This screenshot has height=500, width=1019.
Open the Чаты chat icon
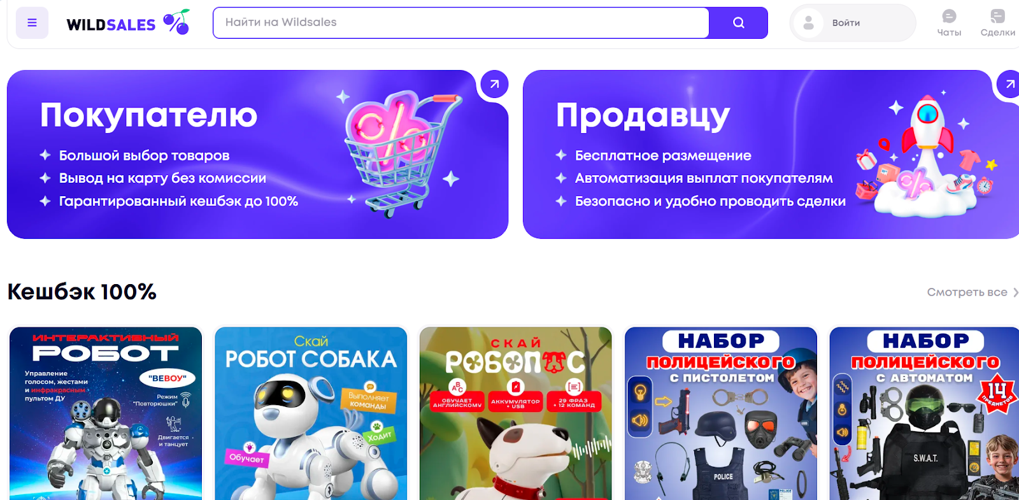(949, 23)
